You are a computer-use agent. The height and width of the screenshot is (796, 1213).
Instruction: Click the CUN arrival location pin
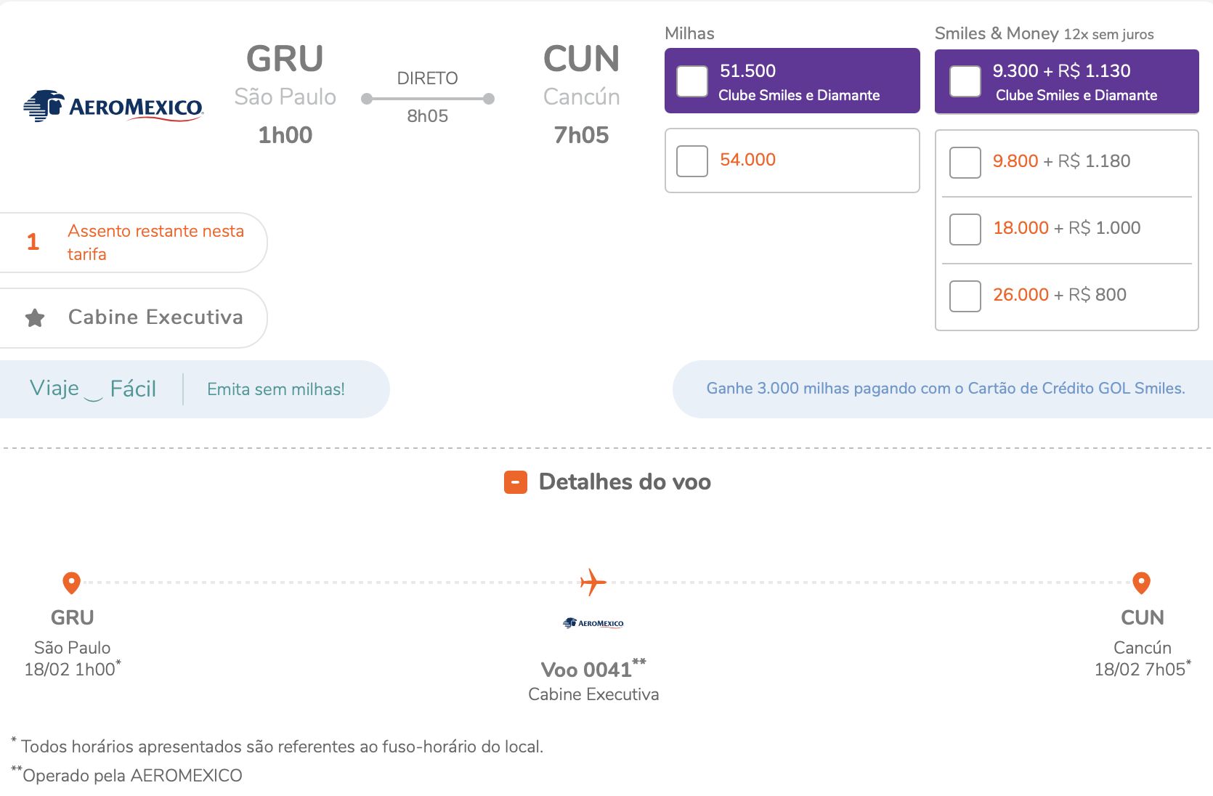point(1142,582)
